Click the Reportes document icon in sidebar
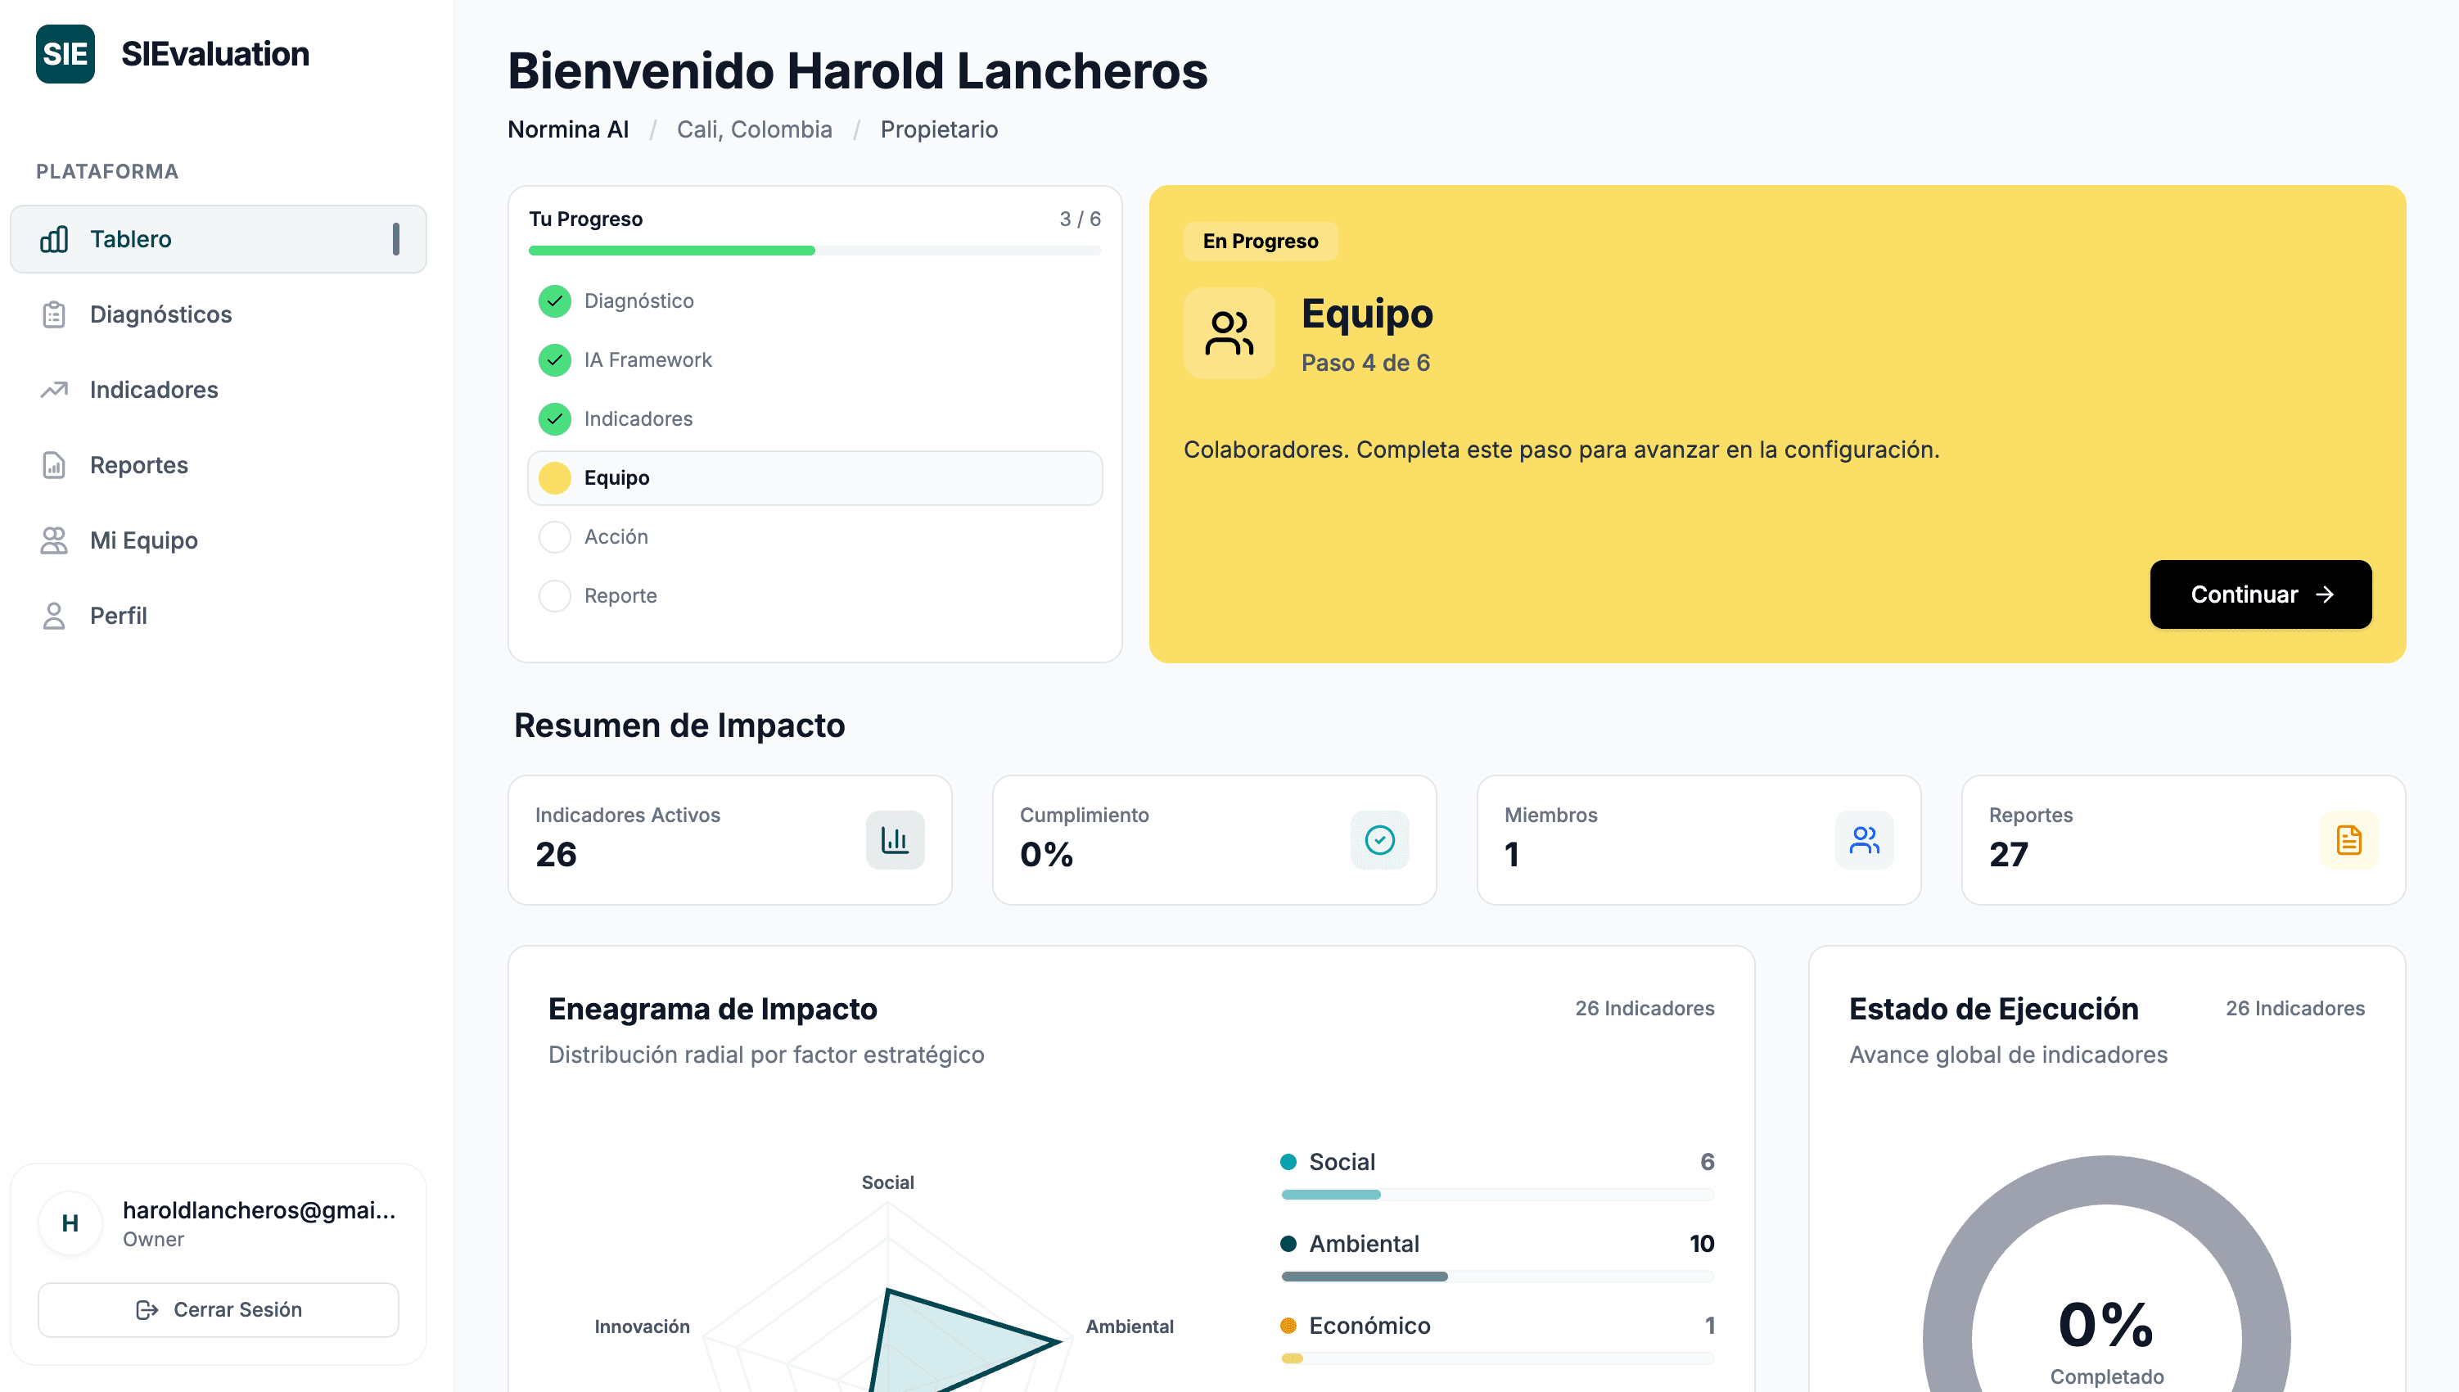Viewport: 2459px width, 1392px height. (53, 464)
